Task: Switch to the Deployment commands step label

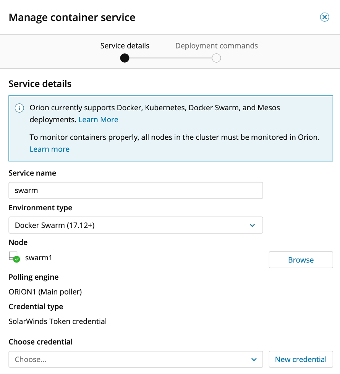Action: click(216, 46)
